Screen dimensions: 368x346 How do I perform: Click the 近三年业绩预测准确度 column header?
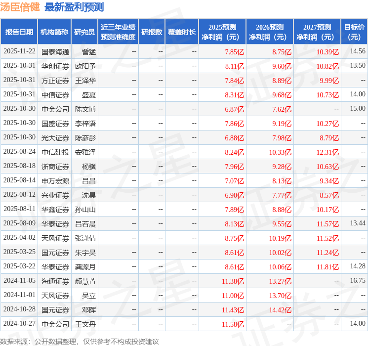pos(118,32)
